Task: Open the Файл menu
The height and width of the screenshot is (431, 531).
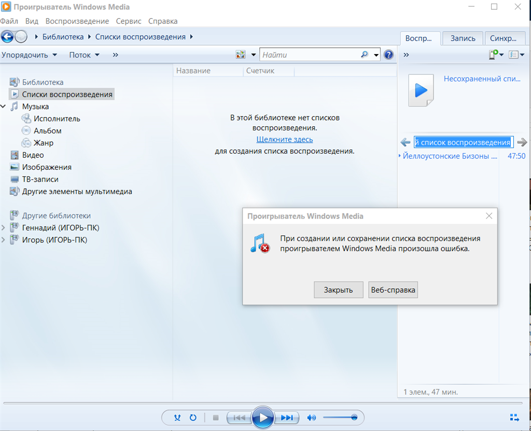Action: tap(9, 21)
